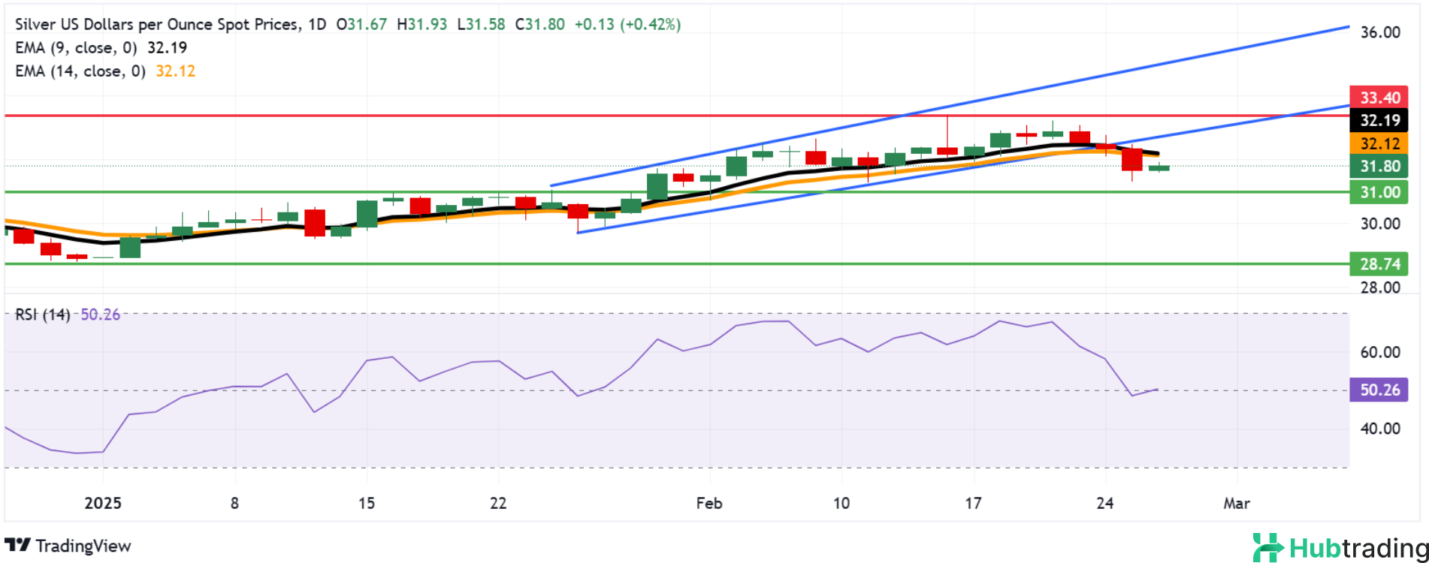Screen dimensions: 1429x563
Task: Click the Mar label on the date axis
Action: click(x=1236, y=503)
